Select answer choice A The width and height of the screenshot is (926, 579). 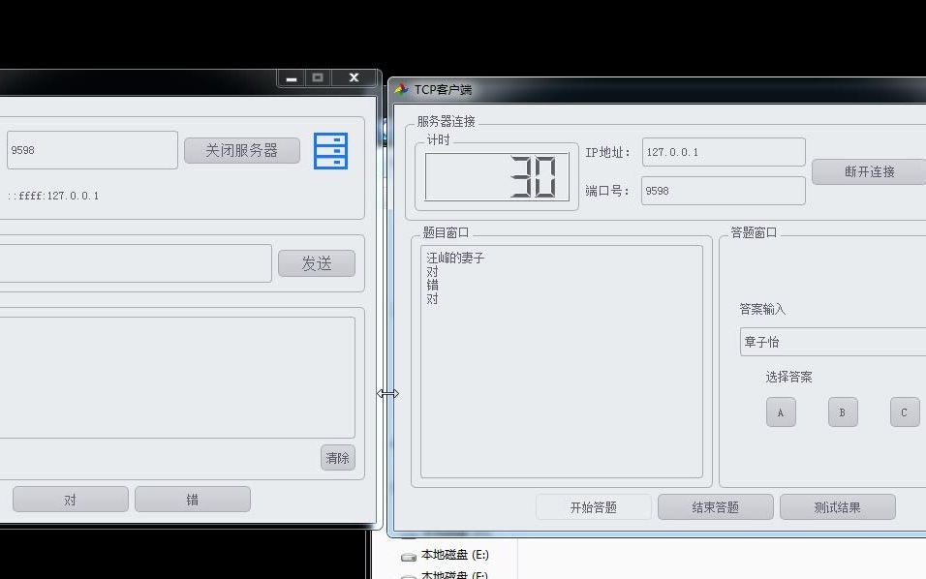click(781, 411)
